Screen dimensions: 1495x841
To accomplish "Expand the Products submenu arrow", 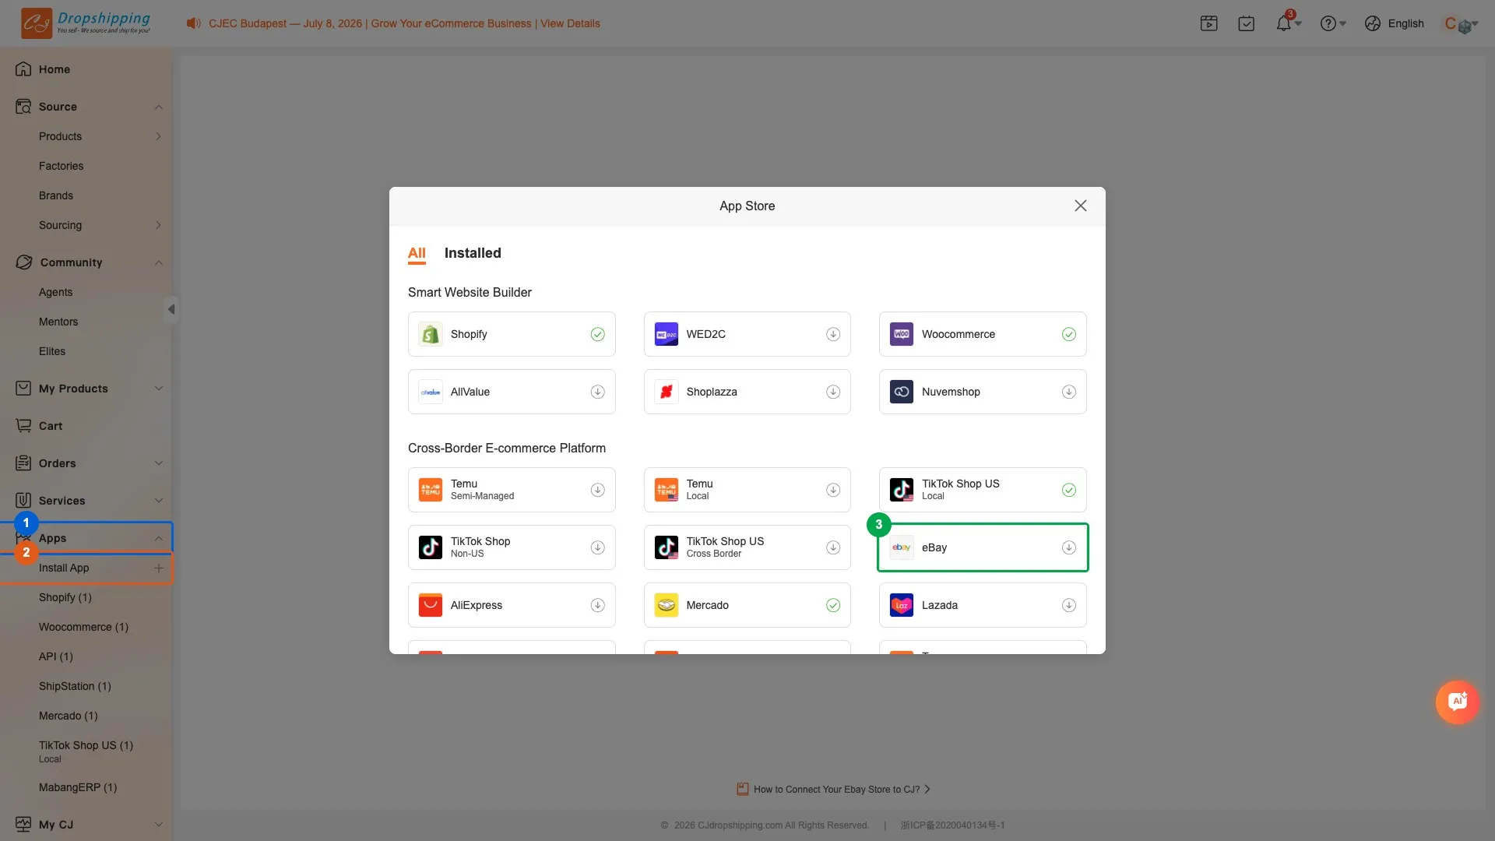I will pyautogui.click(x=159, y=136).
